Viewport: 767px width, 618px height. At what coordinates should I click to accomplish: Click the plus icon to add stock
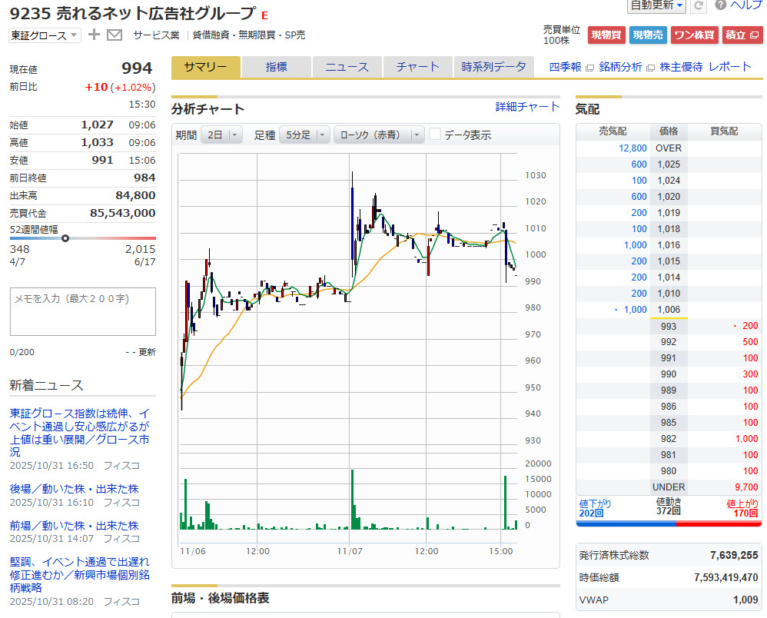(x=95, y=35)
